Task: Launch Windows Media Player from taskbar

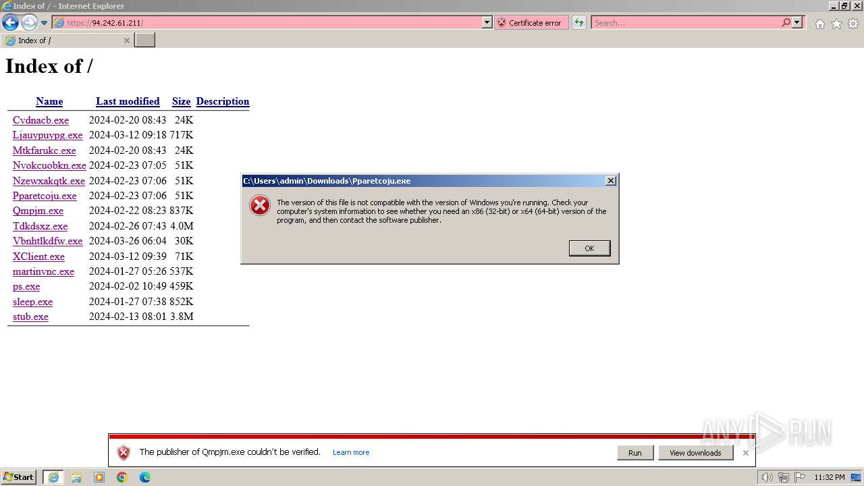Action: [99, 477]
